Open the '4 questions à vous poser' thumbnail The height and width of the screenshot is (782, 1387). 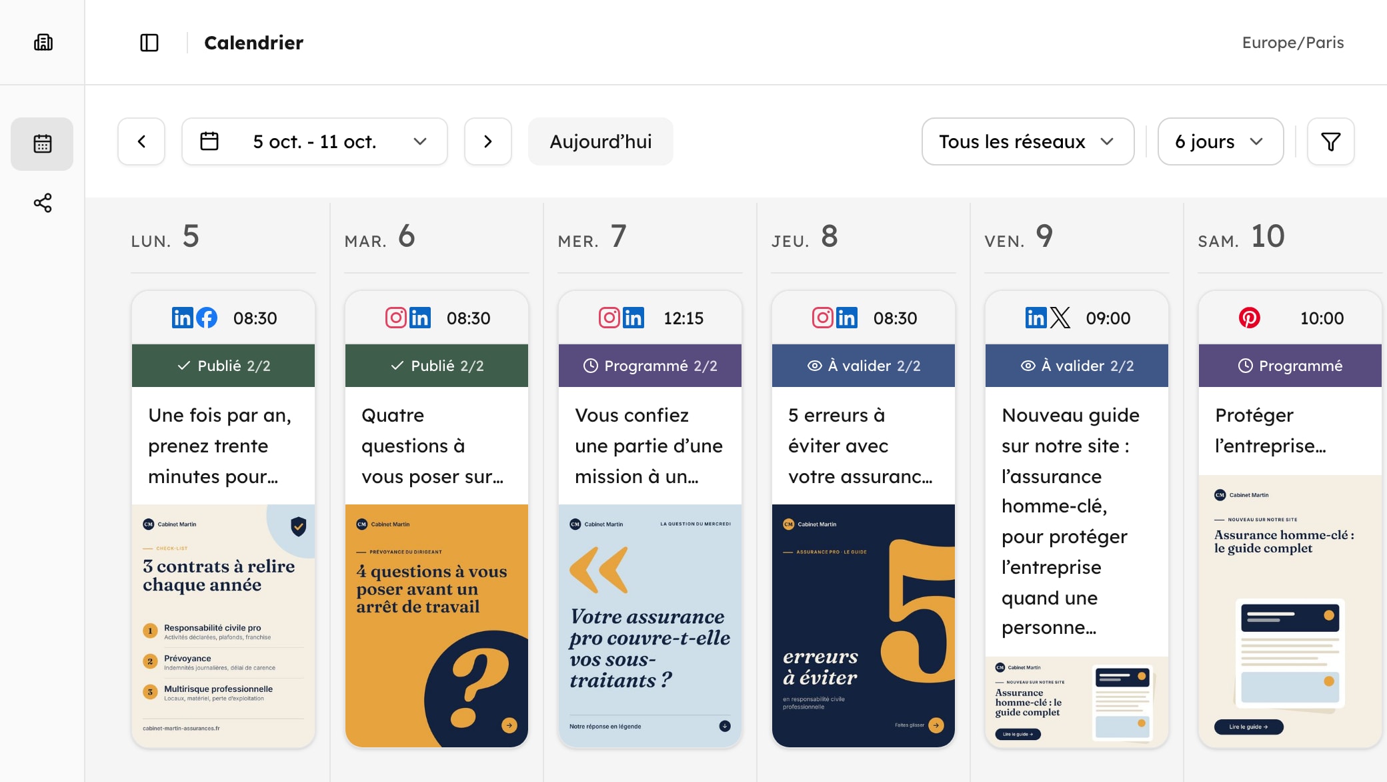(x=437, y=626)
